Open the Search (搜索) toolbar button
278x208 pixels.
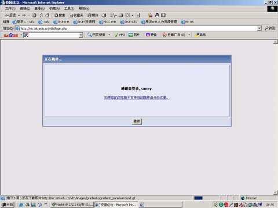point(60,15)
